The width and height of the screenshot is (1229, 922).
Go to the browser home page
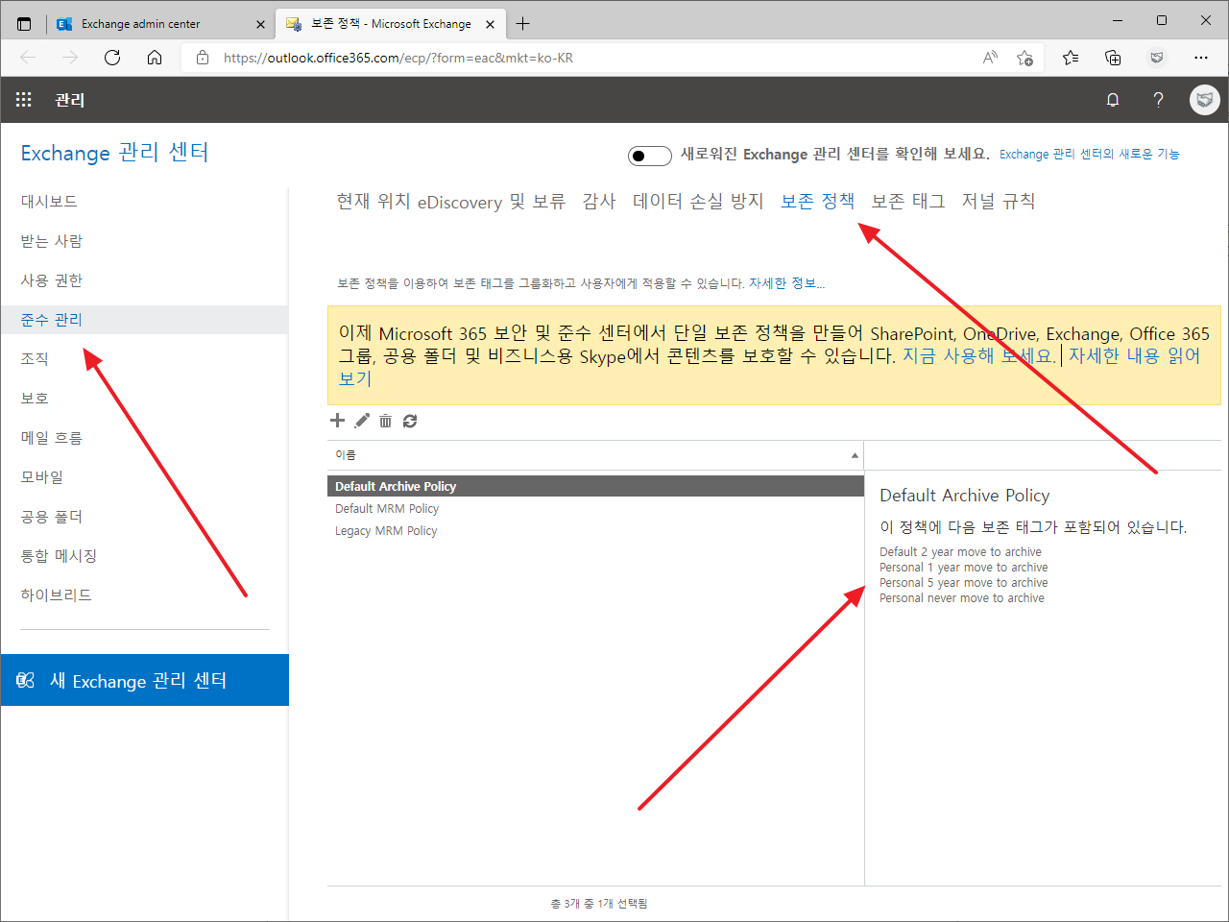pos(155,58)
